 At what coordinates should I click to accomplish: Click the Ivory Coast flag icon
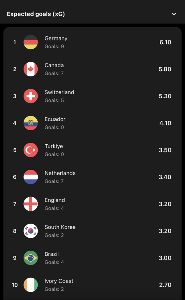[31, 285]
